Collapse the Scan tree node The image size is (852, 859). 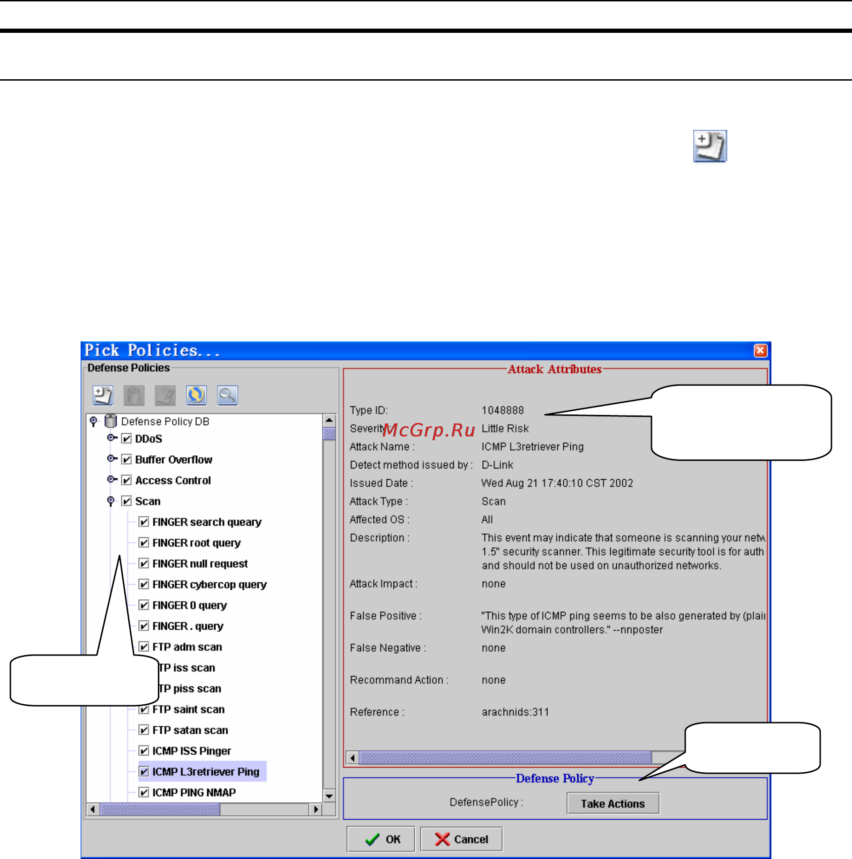click(x=111, y=501)
